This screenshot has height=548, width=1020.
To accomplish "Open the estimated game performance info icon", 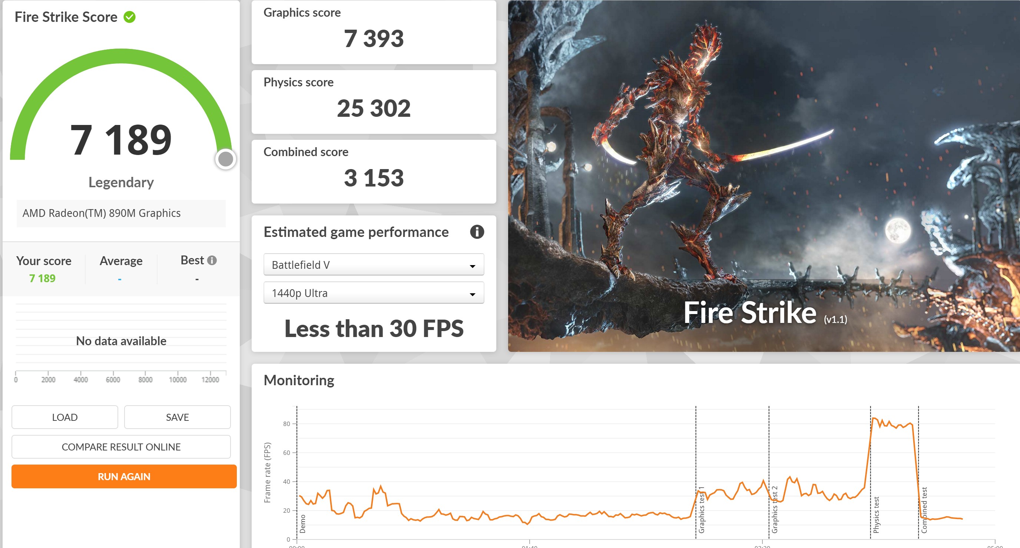I will pos(477,232).
